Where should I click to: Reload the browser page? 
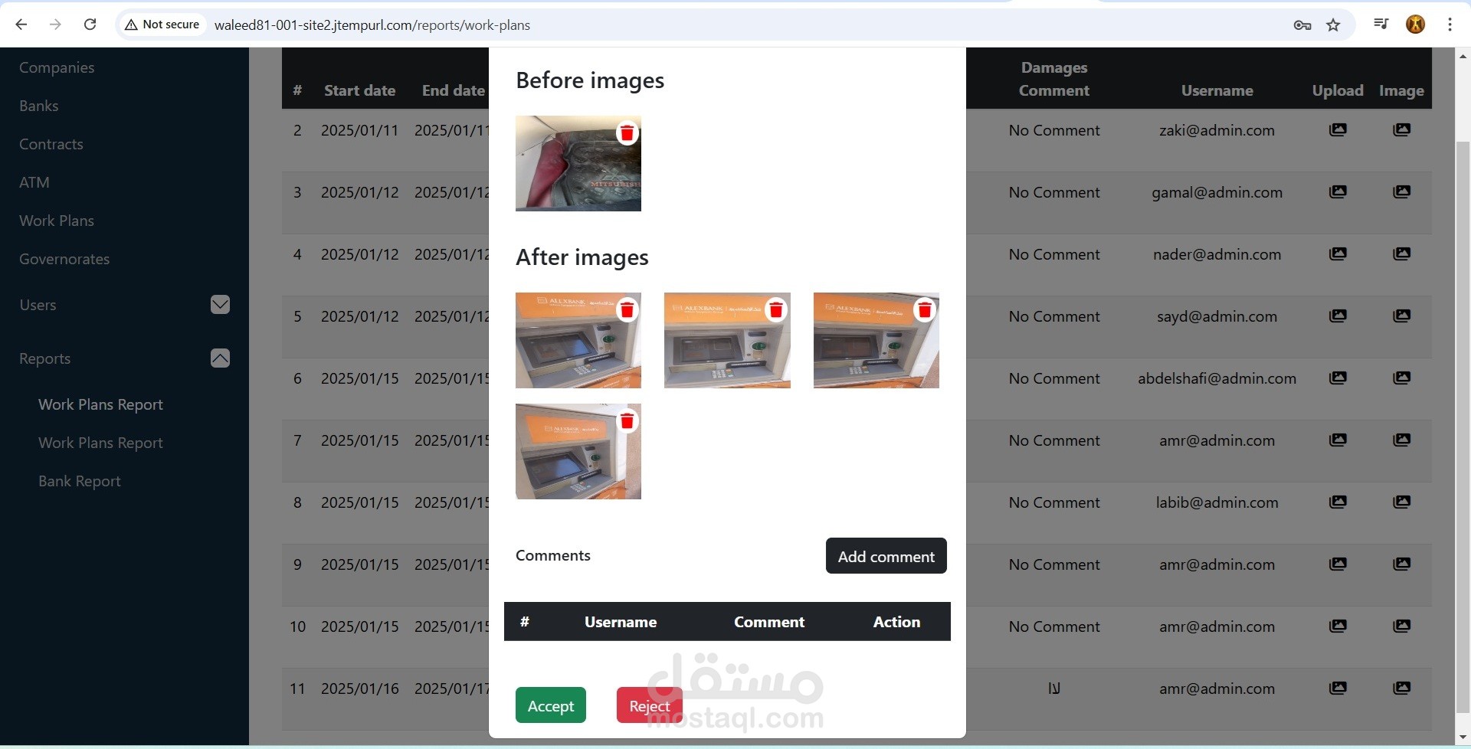click(90, 25)
